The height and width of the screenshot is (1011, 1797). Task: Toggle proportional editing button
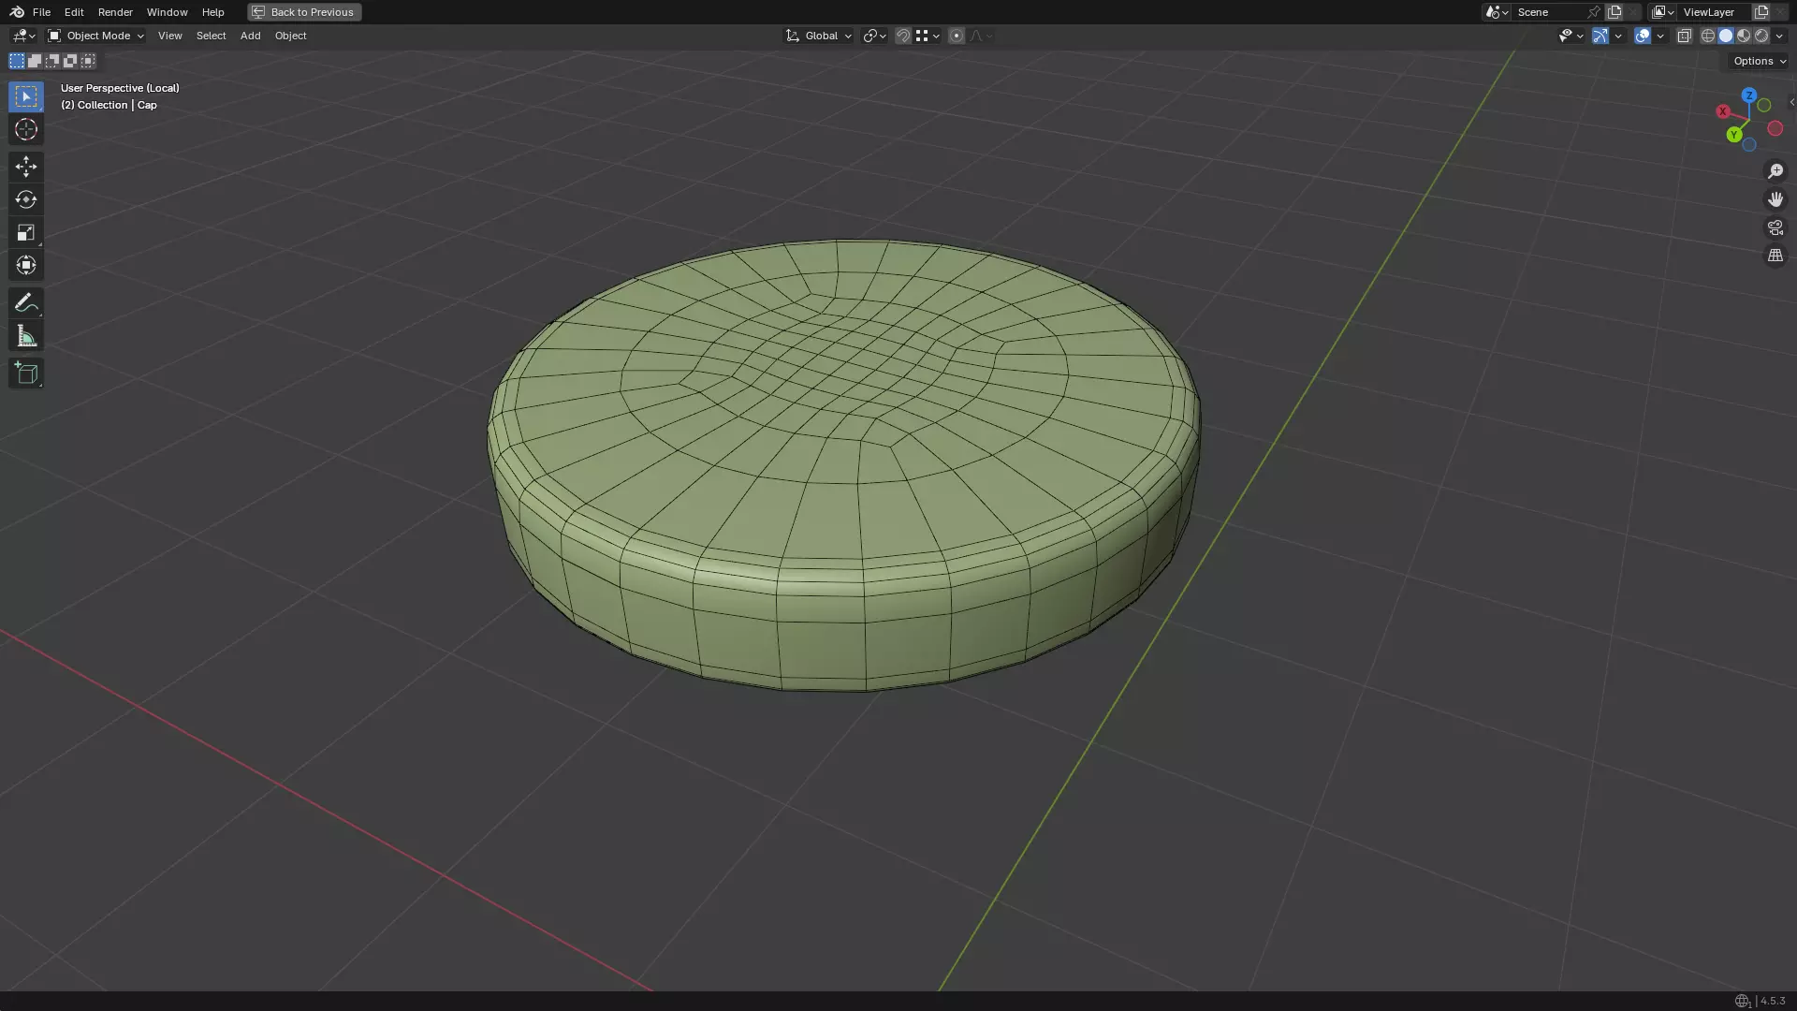click(x=956, y=36)
